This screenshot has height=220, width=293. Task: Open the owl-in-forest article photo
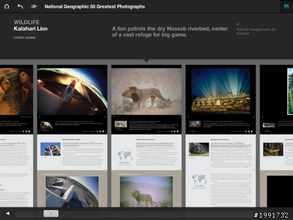point(273,149)
